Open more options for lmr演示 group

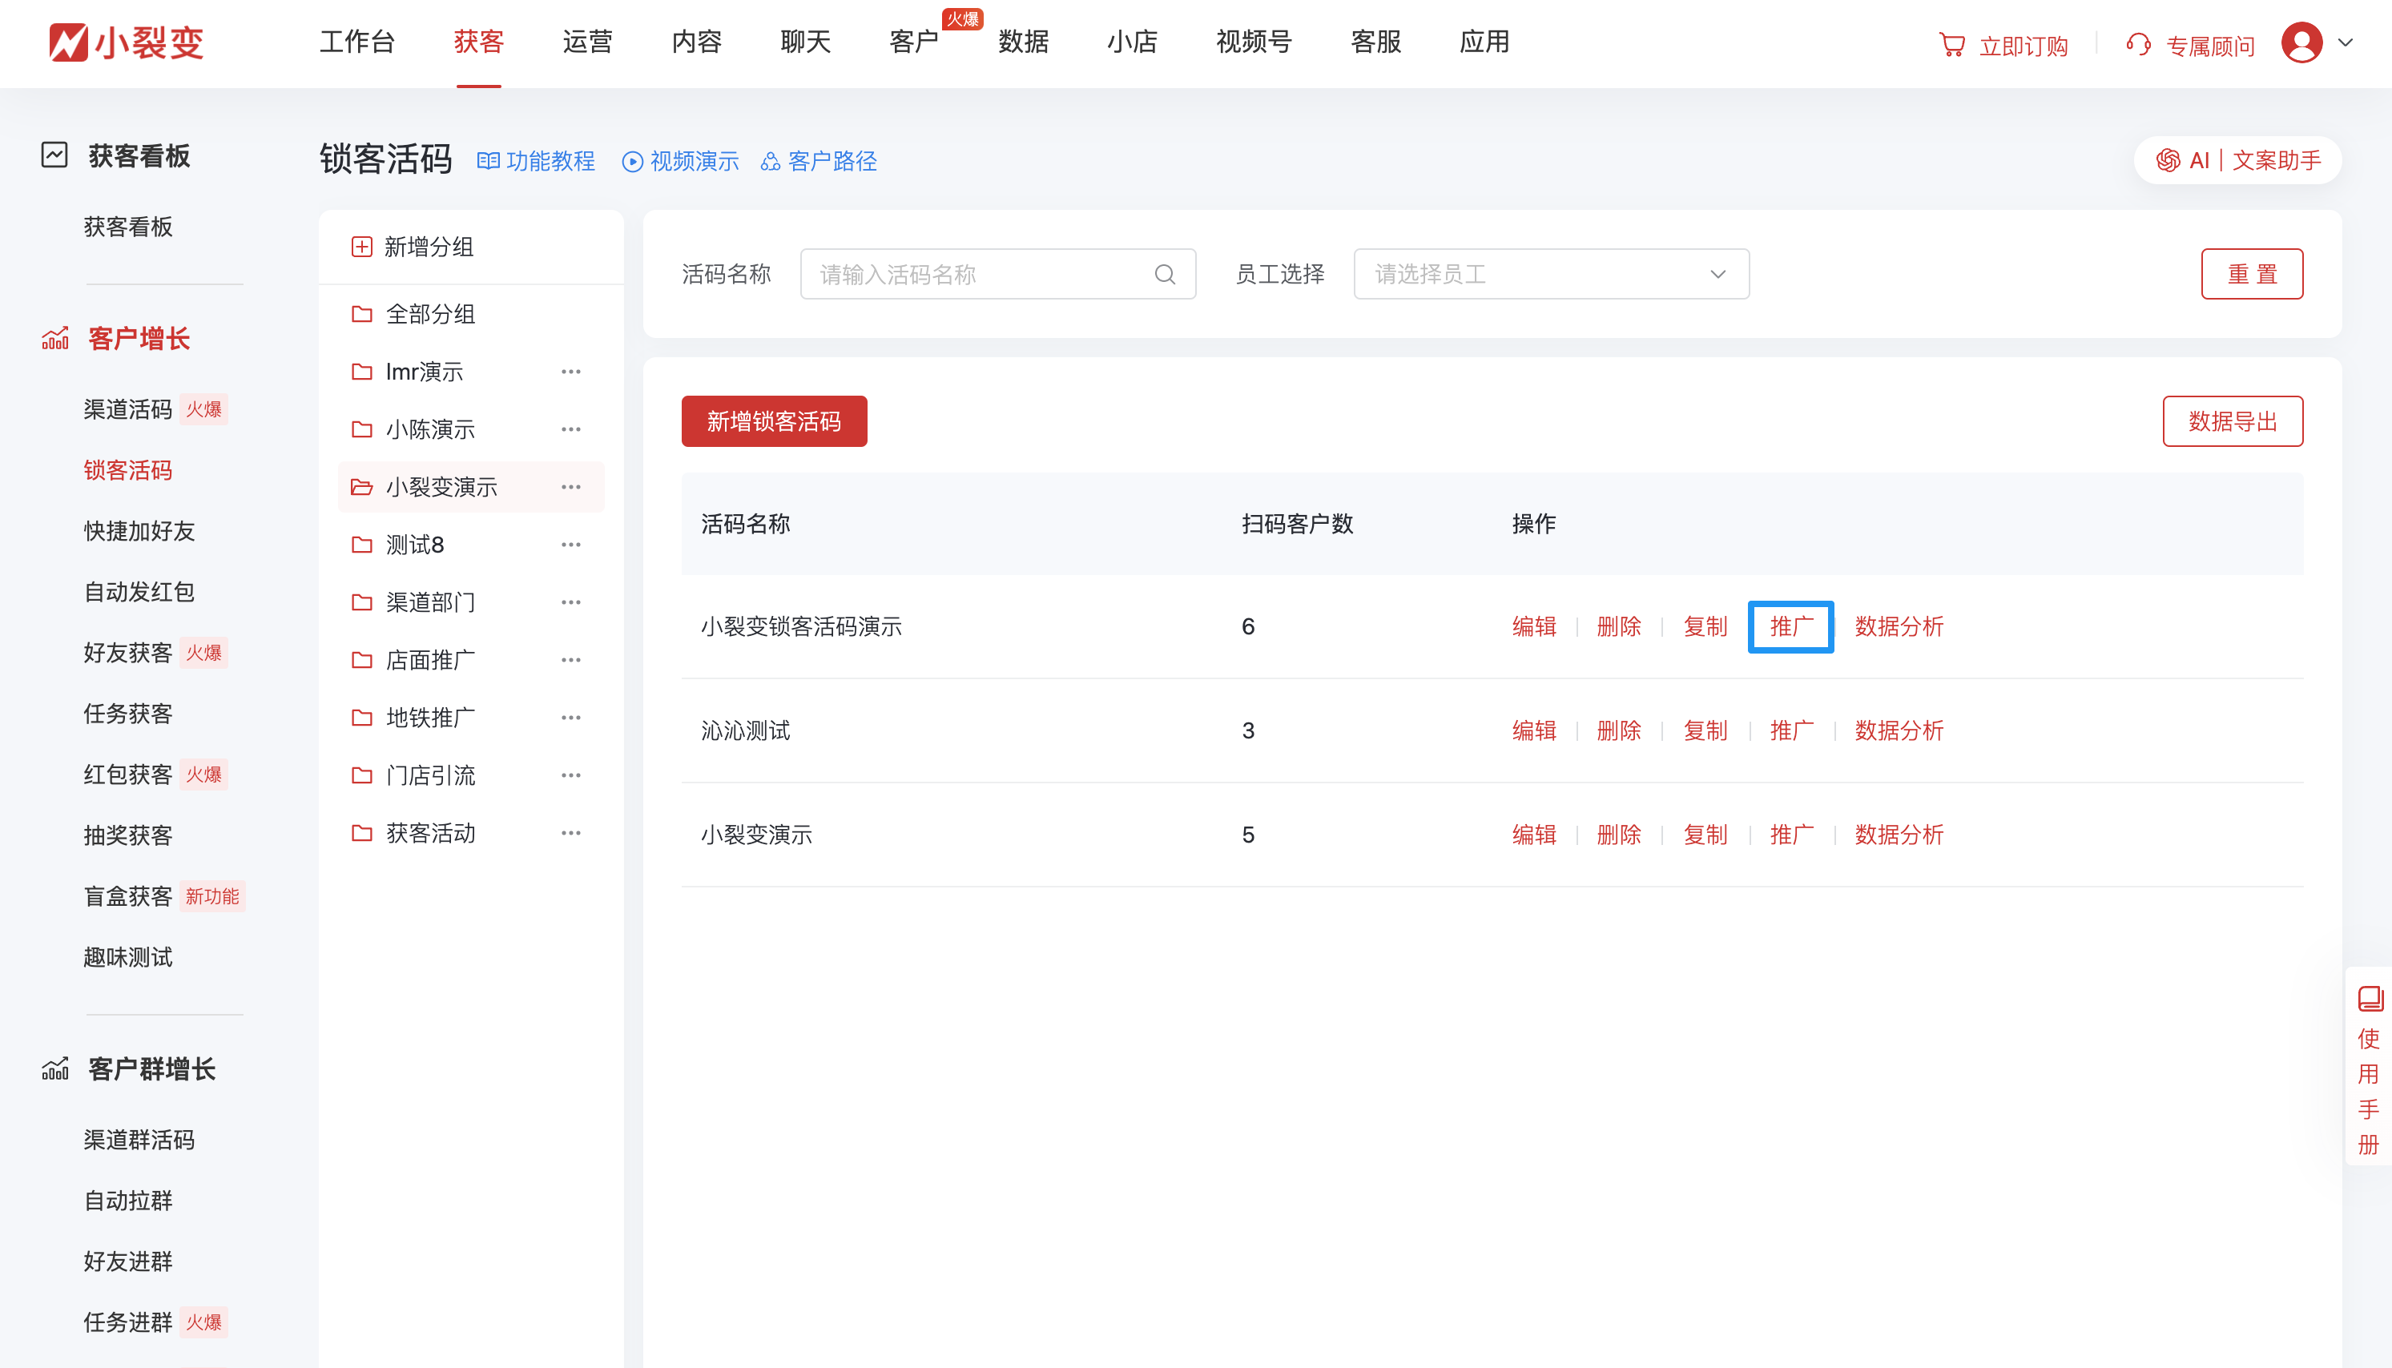click(x=570, y=372)
